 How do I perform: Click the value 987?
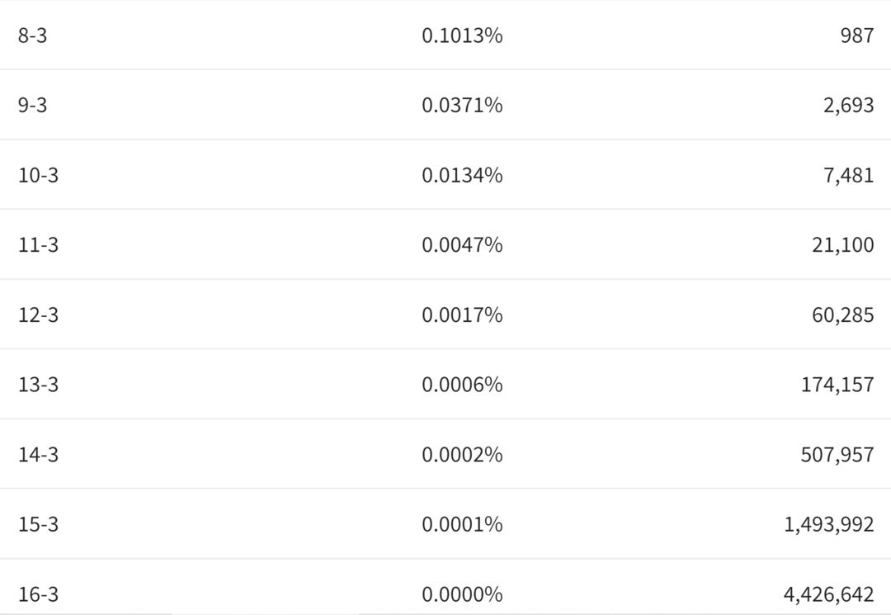[x=857, y=35]
